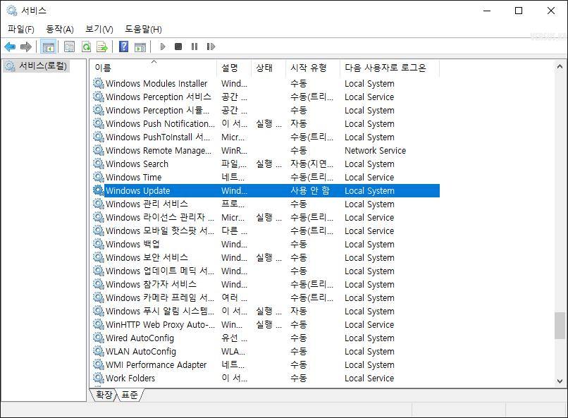
Task: Sort by 다음 사용자로 로그온 column header
Action: click(390, 68)
